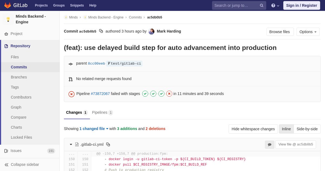
Task: Toggle comments for the .gitlab-ci.yml file
Action: click(269, 145)
